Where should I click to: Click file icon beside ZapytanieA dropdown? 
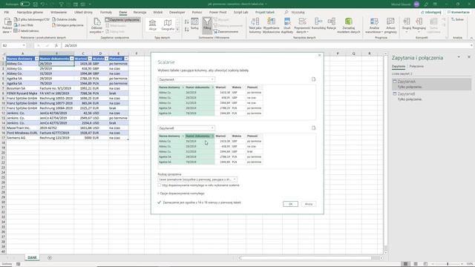pyautogui.click(x=313, y=79)
